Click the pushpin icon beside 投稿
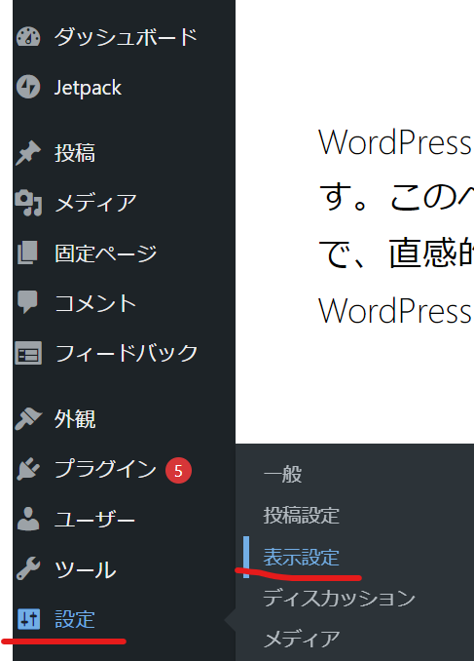This screenshot has width=474, height=661. click(28, 153)
